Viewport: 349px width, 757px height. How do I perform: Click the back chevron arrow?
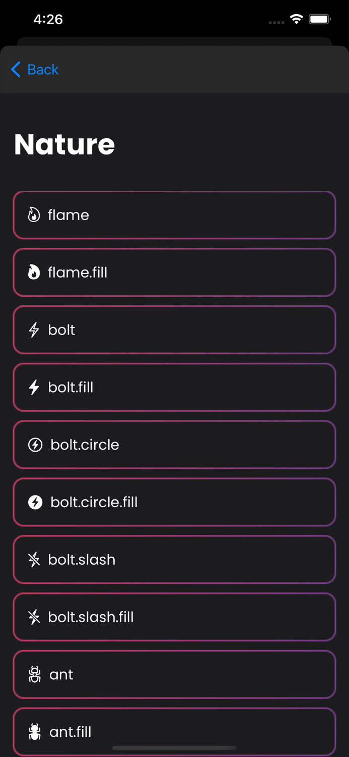[16, 70]
